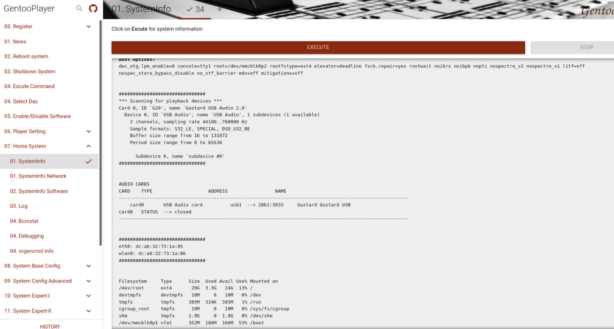Expand 10. System Expert-I chevron
614x329 pixels.
[x=89, y=296]
